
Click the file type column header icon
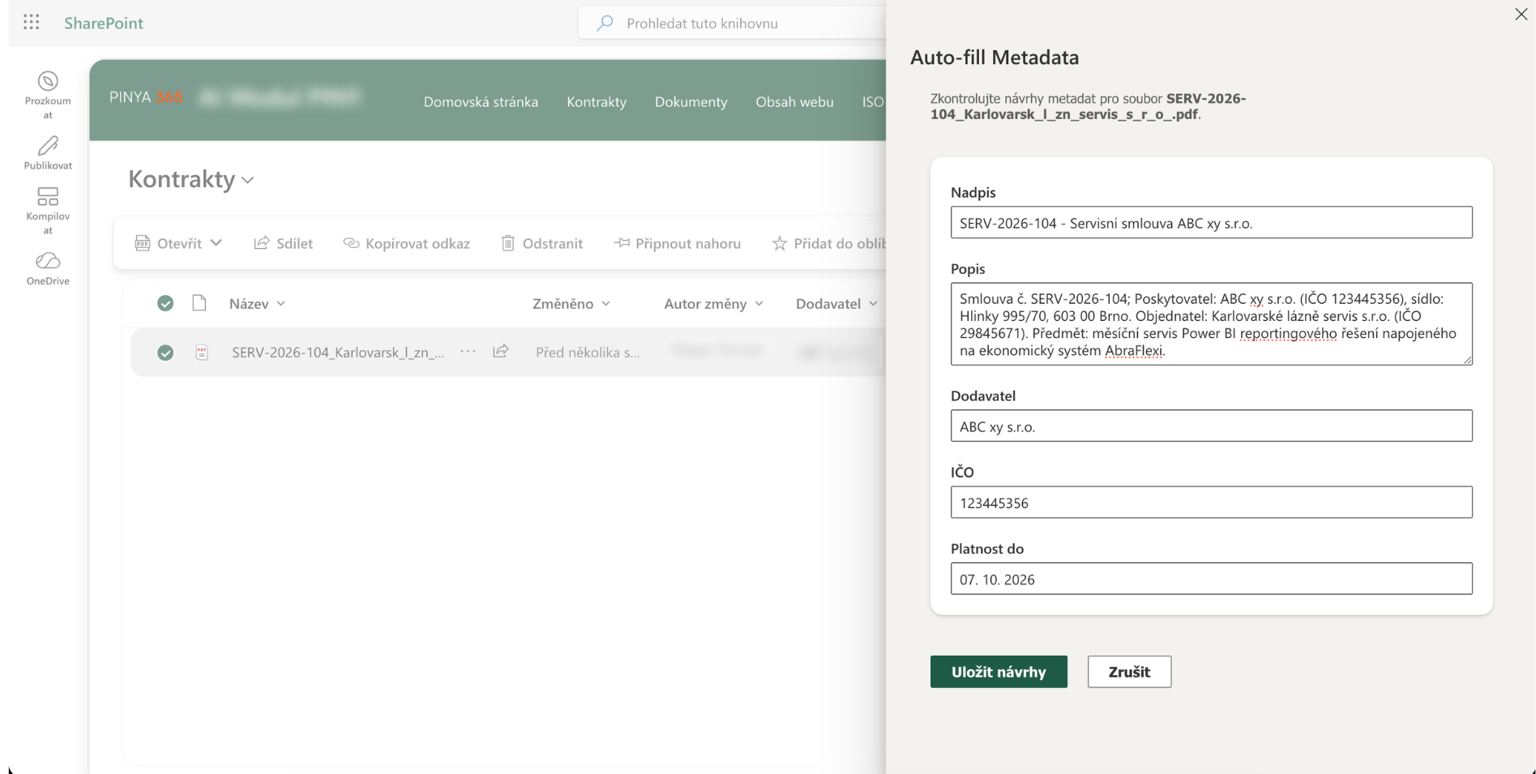point(199,303)
